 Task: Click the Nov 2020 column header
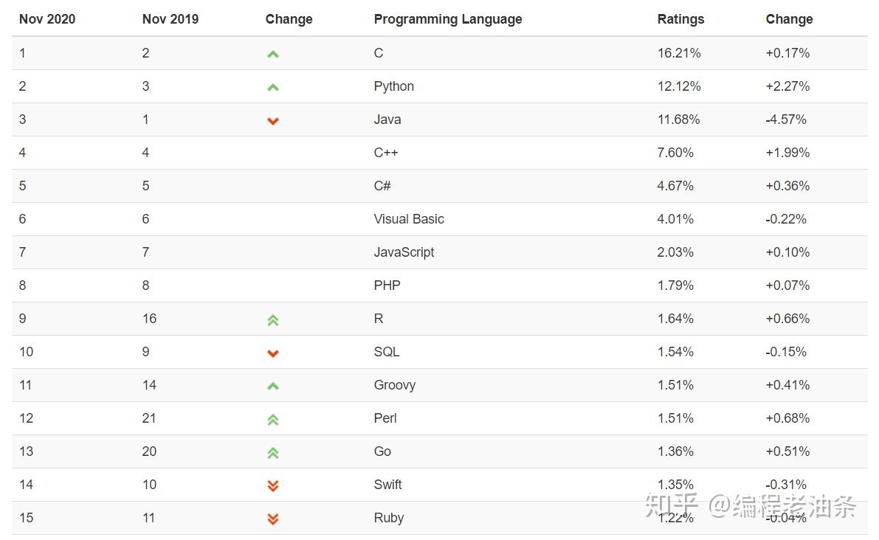click(x=47, y=19)
